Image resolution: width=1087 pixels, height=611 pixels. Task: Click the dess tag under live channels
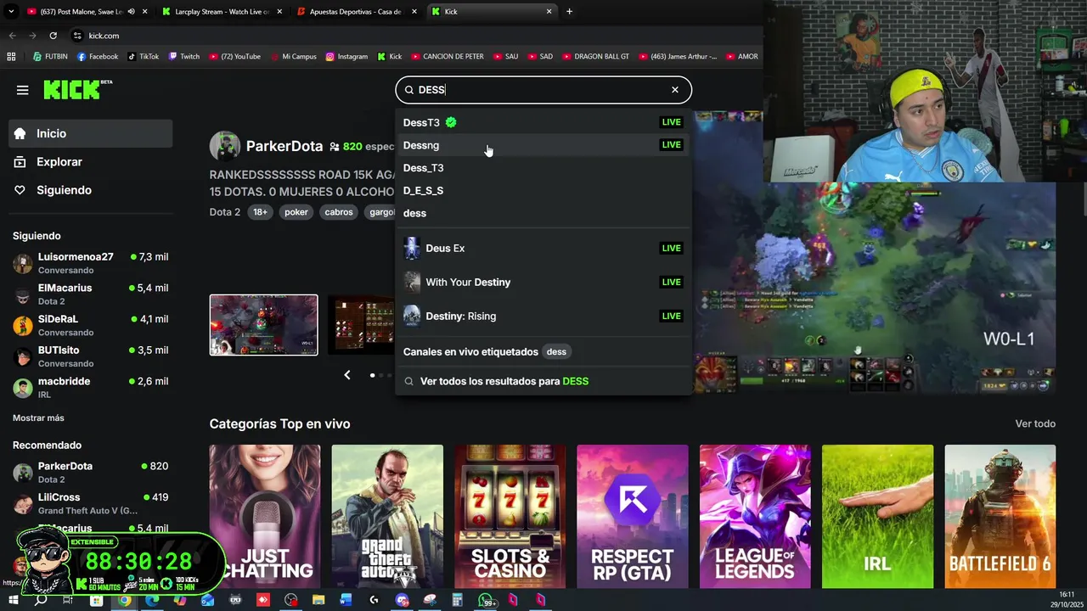pyautogui.click(x=556, y=351)
